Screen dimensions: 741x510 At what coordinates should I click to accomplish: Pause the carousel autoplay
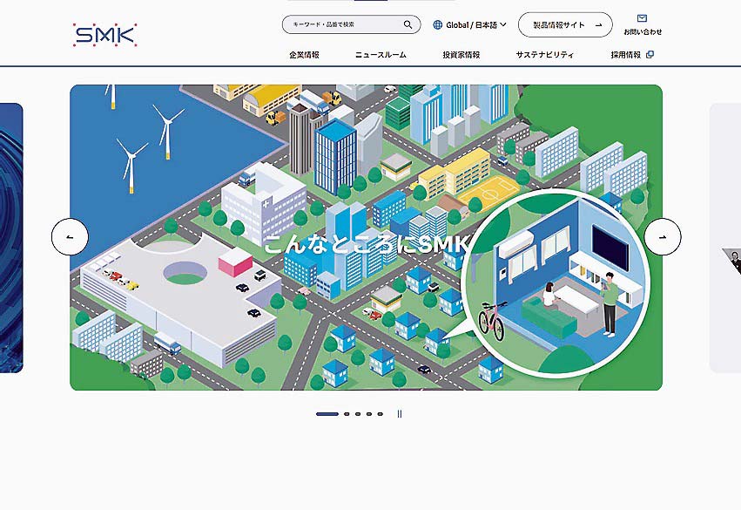tap(400, 414)
